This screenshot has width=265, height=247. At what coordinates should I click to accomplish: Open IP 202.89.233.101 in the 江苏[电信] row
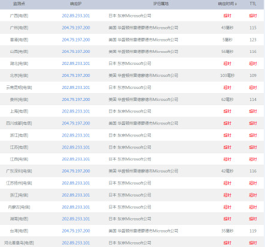(76, 147)
